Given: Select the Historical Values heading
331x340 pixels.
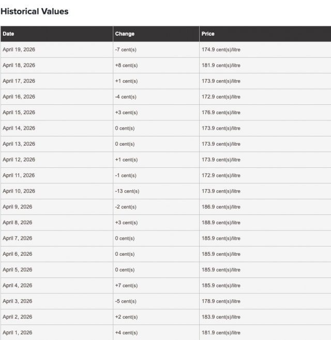Looking at the screenshot, I should [x=35, y=11].
